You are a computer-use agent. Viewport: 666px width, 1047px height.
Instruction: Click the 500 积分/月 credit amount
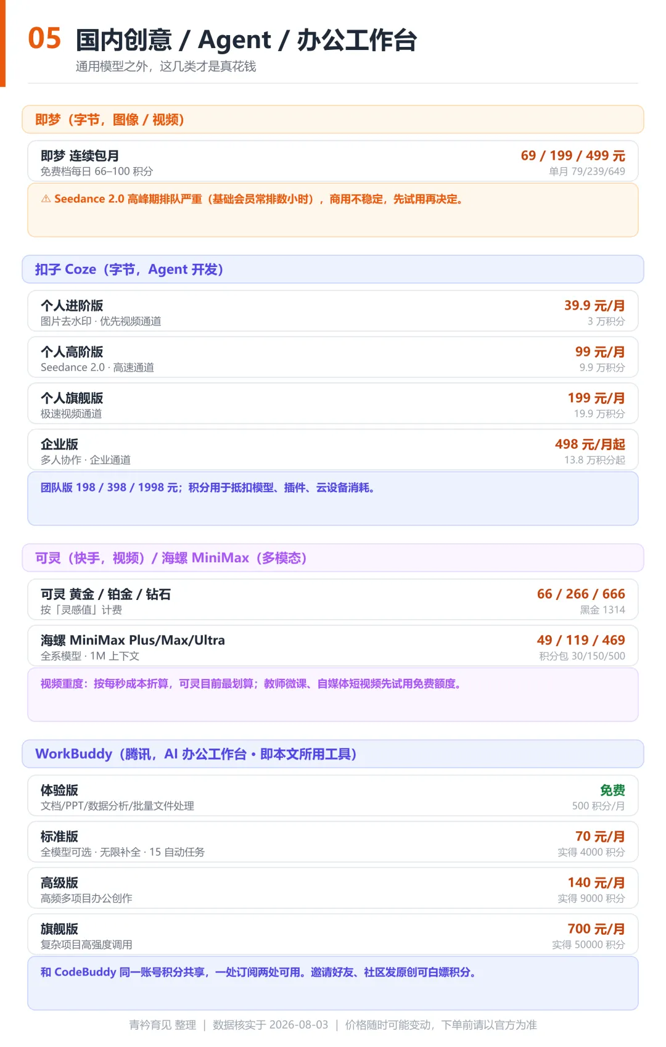point(598,806)
